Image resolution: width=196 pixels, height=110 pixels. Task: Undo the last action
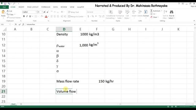coord(9,4)
